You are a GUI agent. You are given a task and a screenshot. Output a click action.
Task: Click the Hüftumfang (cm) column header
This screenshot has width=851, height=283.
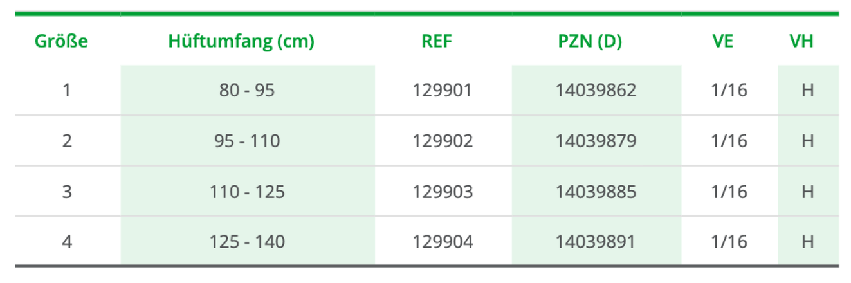point(241,42)
